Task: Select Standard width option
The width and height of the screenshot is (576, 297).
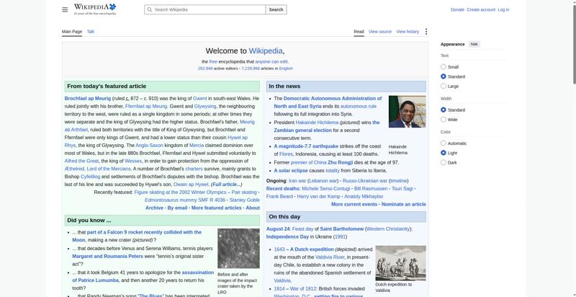Action: tap(444, 110)
